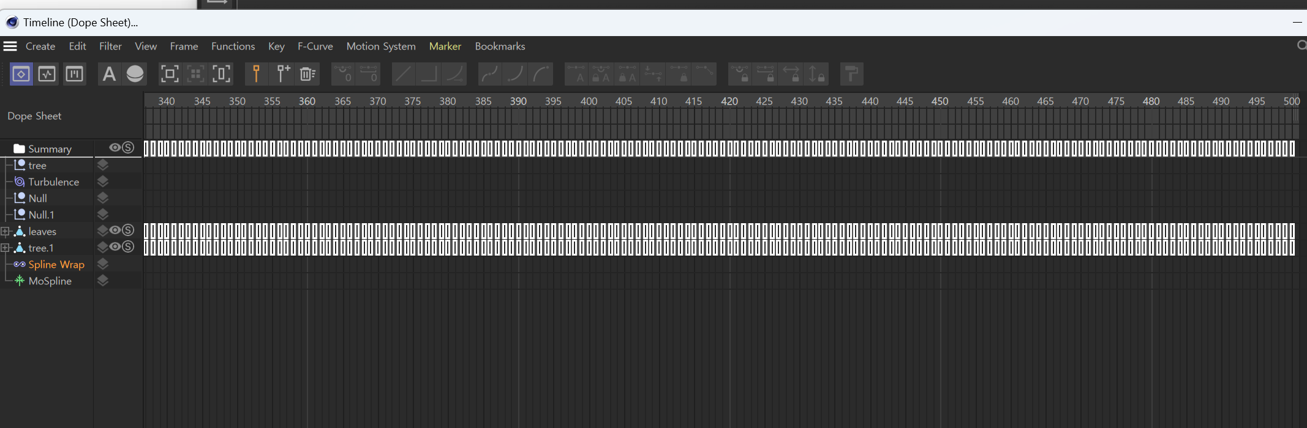Click the layer icon on the Null.1 row
The image size is (1307, 428).
coord(103,214)
